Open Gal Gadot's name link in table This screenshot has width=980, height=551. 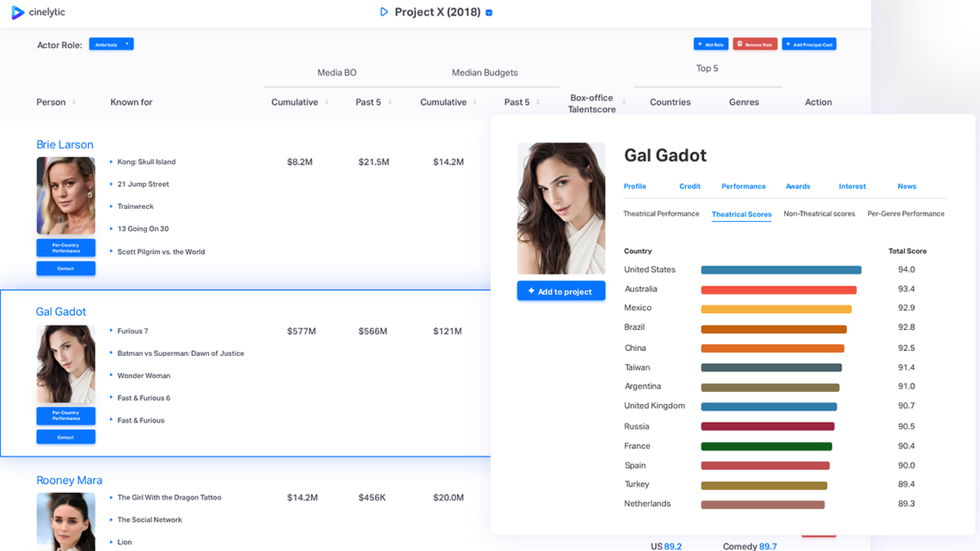tap(61, 312)
